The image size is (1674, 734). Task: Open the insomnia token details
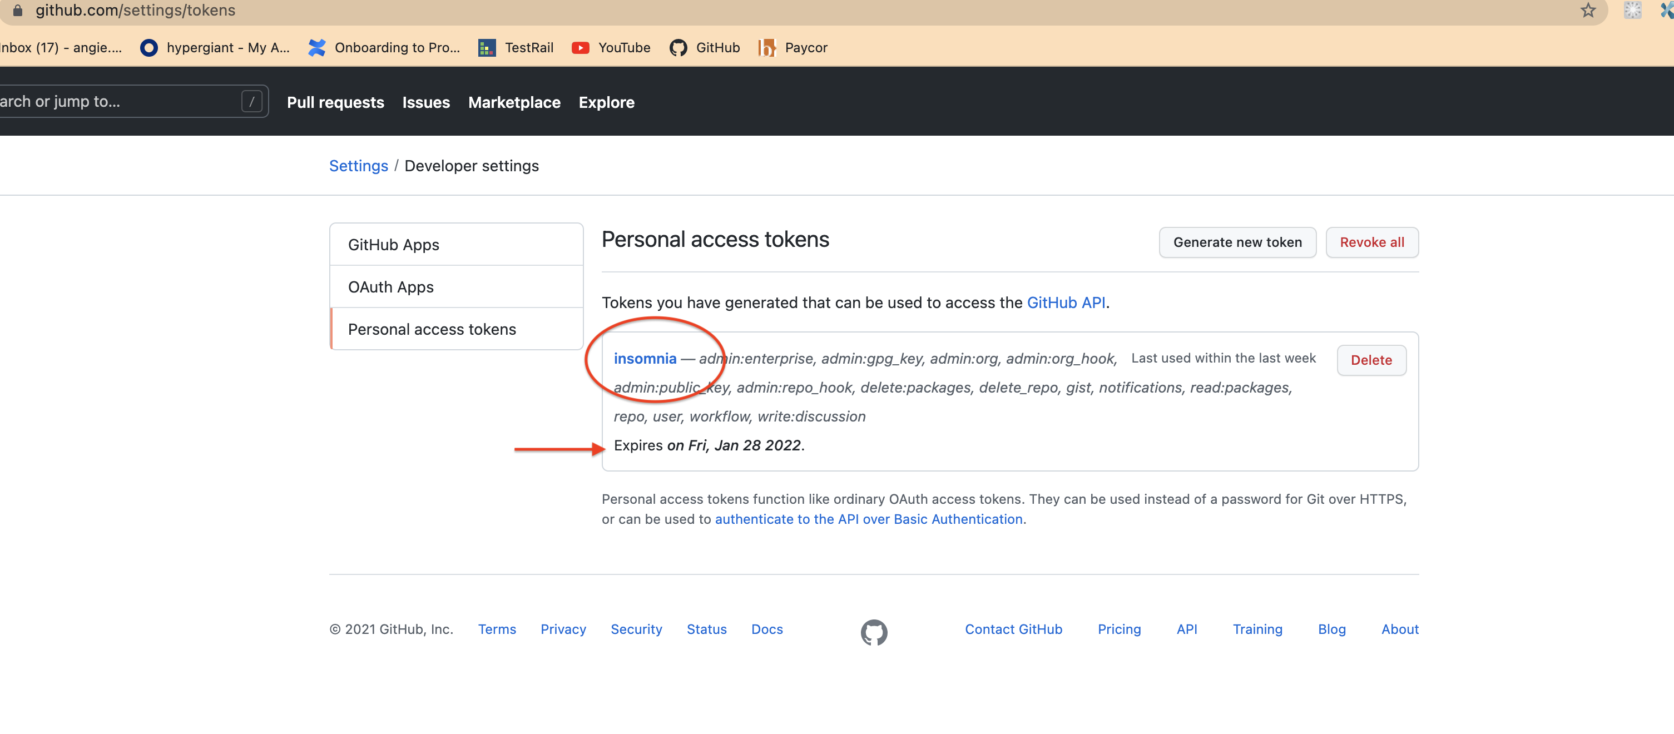point(644,358)
